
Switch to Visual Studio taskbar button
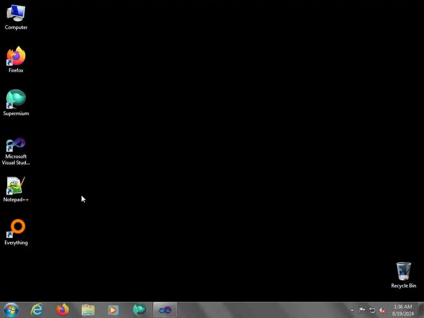pos(165,310)
